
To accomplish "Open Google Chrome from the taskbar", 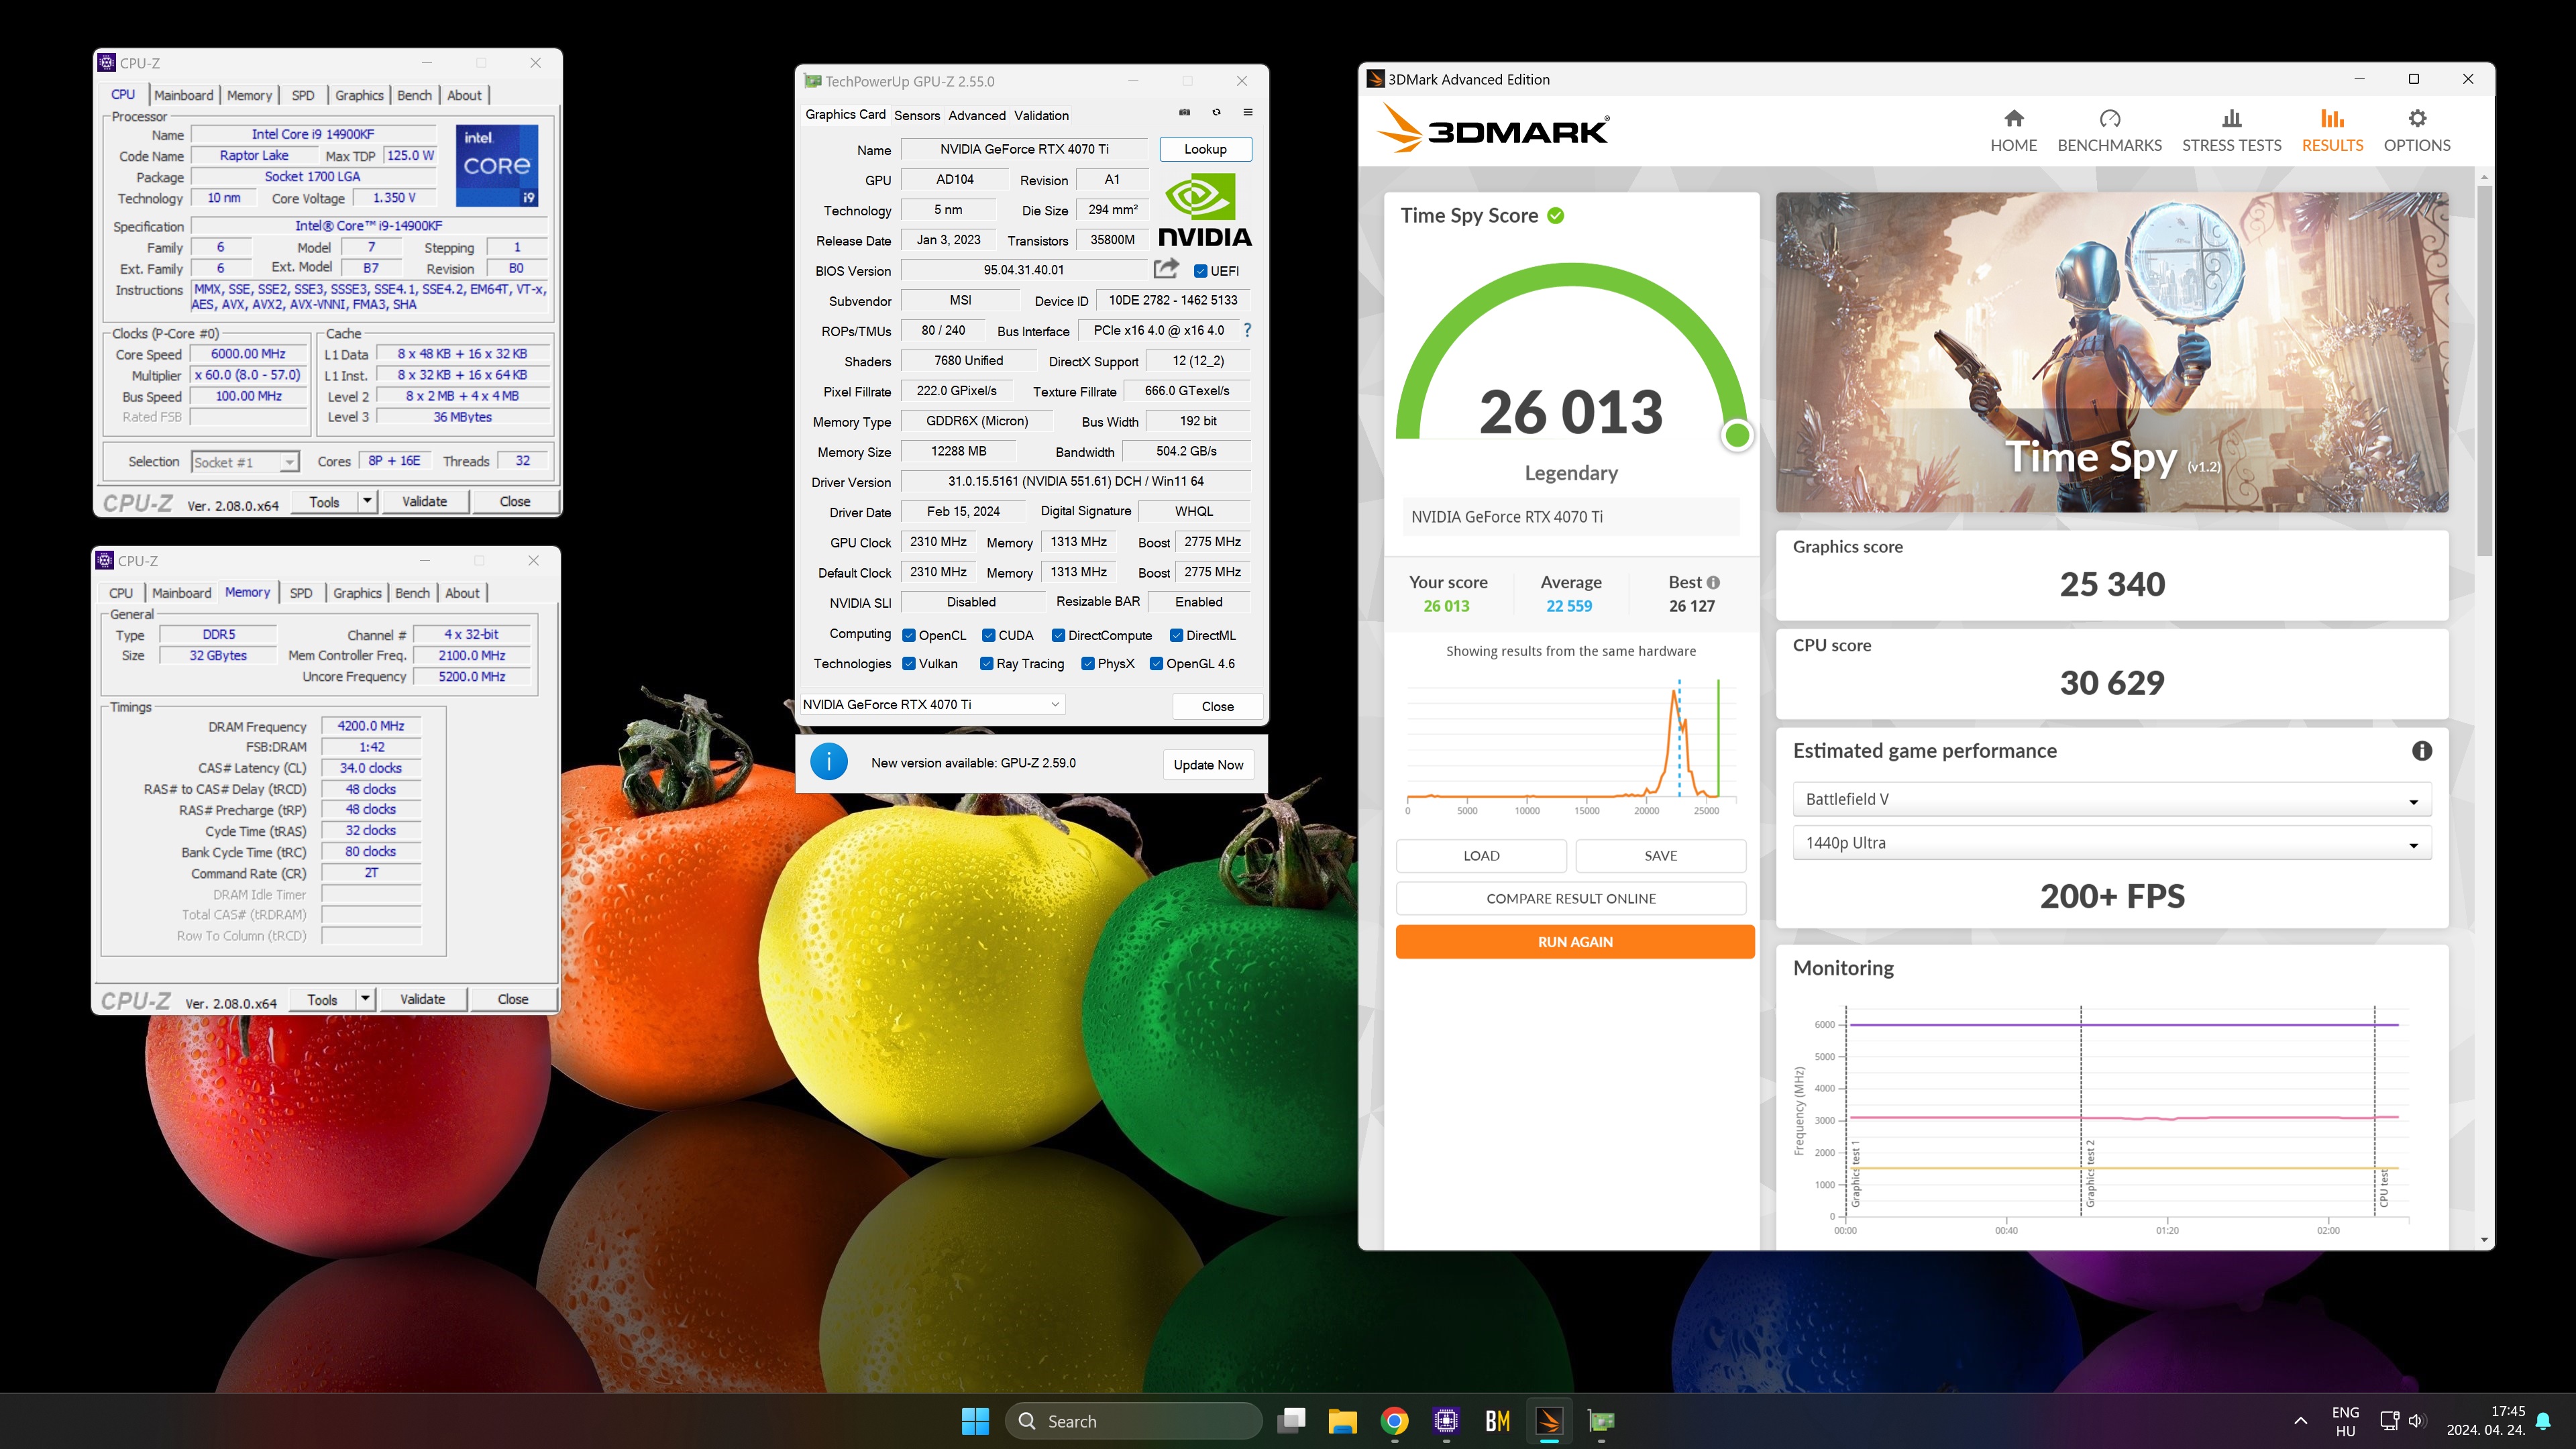I will tap(1394, 1421).
